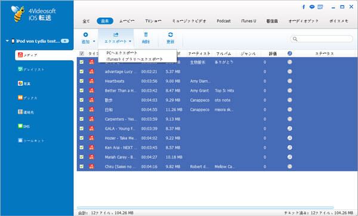Open the Photos (写真) sidebar item
This screenshot has width=358, height=216.
(x=24, y=83)
